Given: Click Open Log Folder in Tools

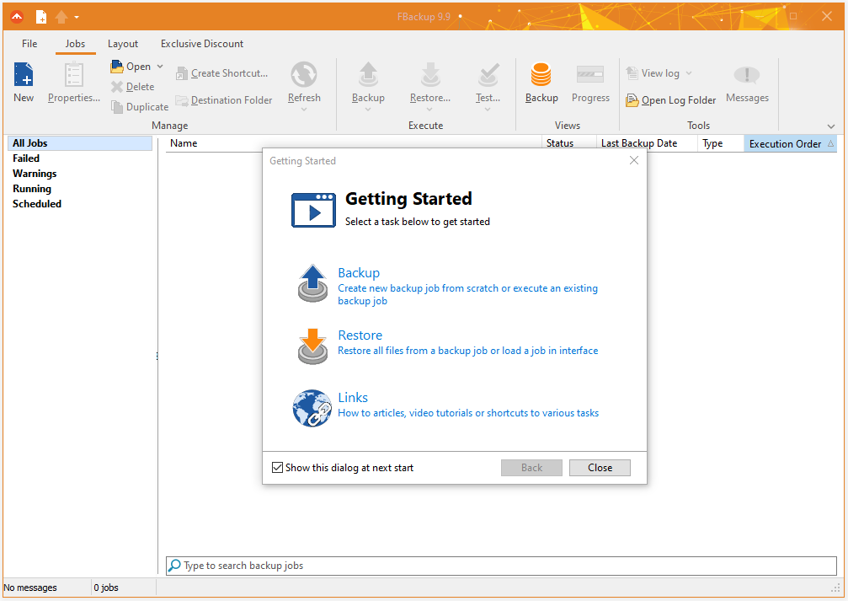Looking at the screenshot, I should [671, 100].
